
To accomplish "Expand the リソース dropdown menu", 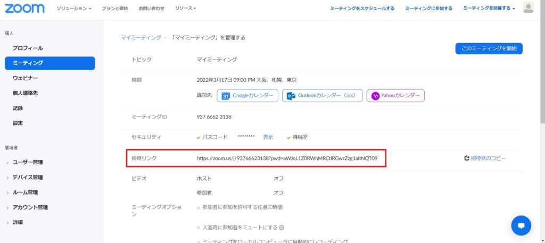I will [186, 9].
